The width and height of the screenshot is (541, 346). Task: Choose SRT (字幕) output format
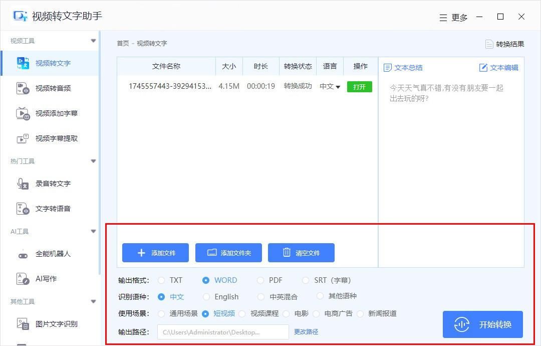point(306,280)
